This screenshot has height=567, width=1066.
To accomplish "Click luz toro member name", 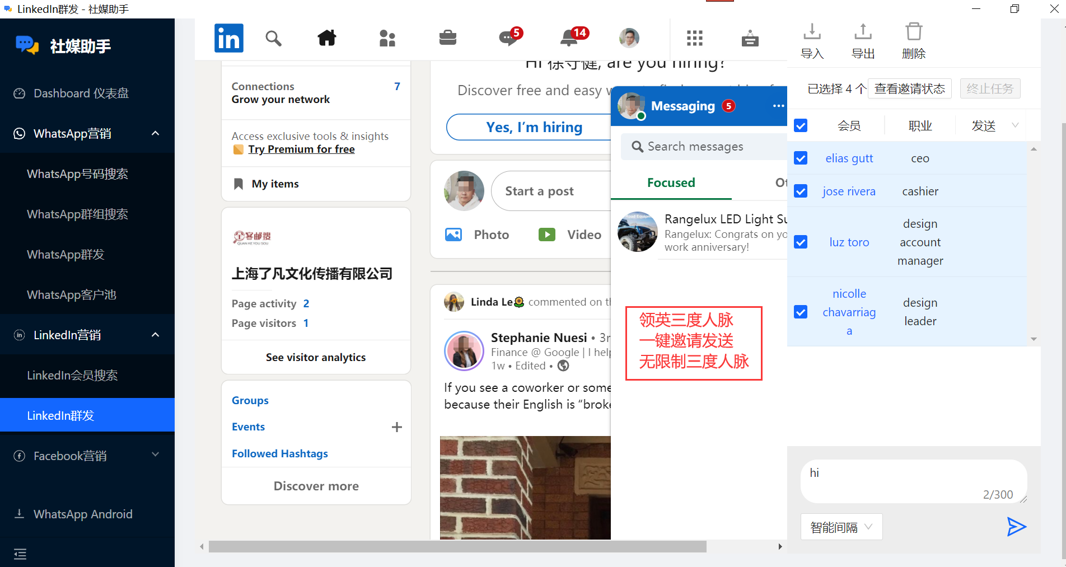I will 849,242.
